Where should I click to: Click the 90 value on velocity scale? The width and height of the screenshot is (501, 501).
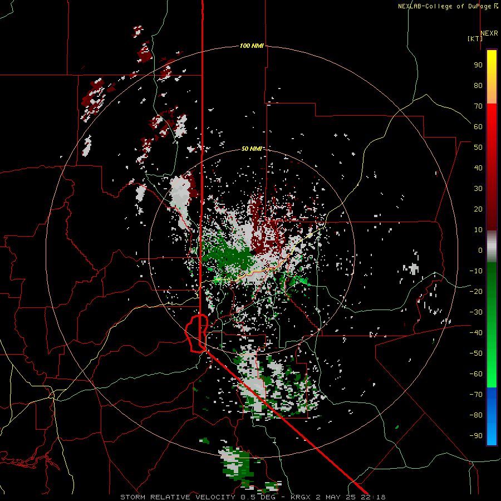click(478, 65)
